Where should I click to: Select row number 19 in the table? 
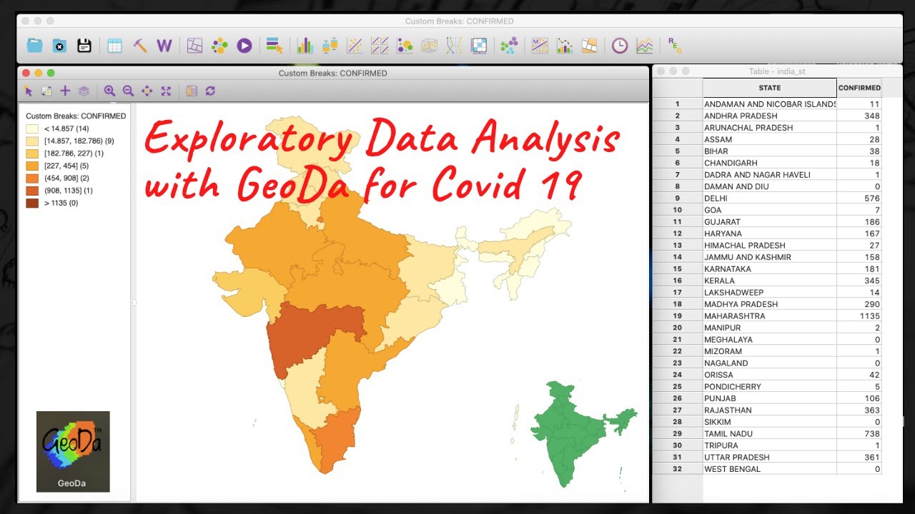click(x=677, y=316)
